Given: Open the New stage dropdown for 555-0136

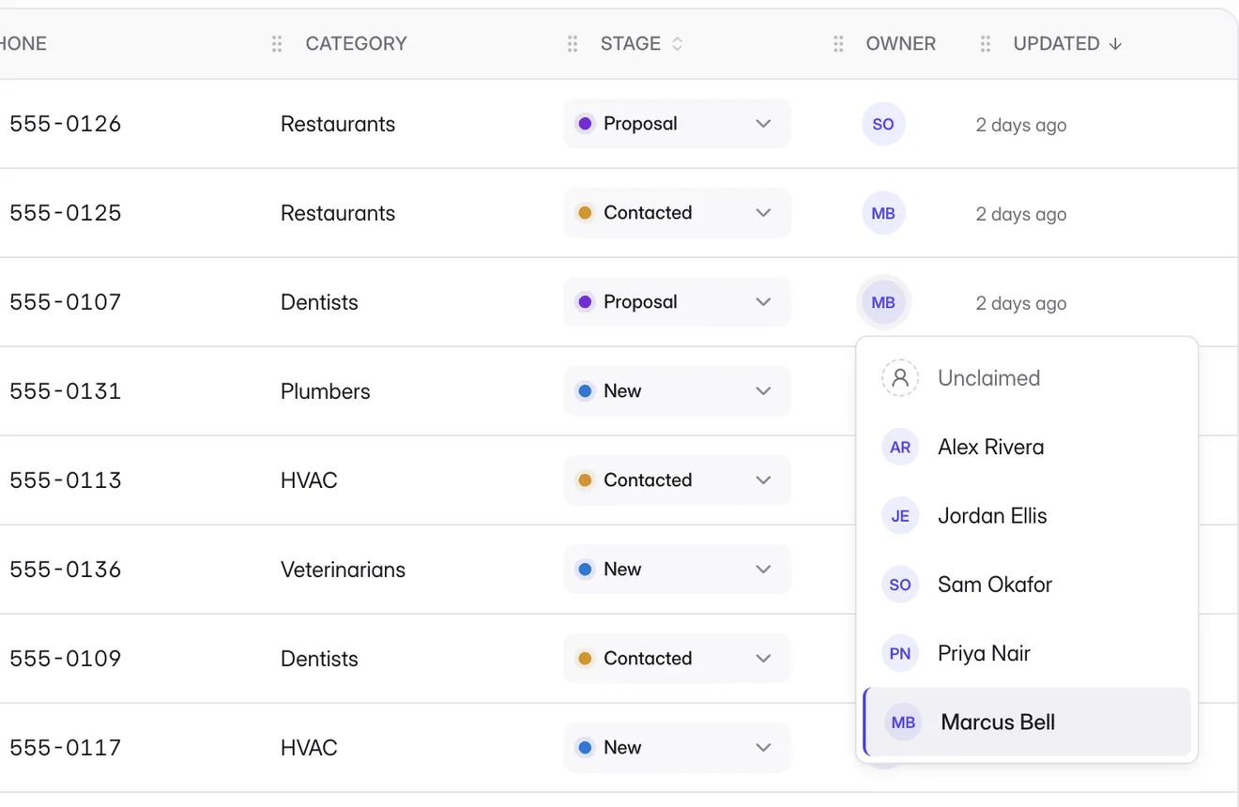Looking at the screenshot, I should click(677, 570).
